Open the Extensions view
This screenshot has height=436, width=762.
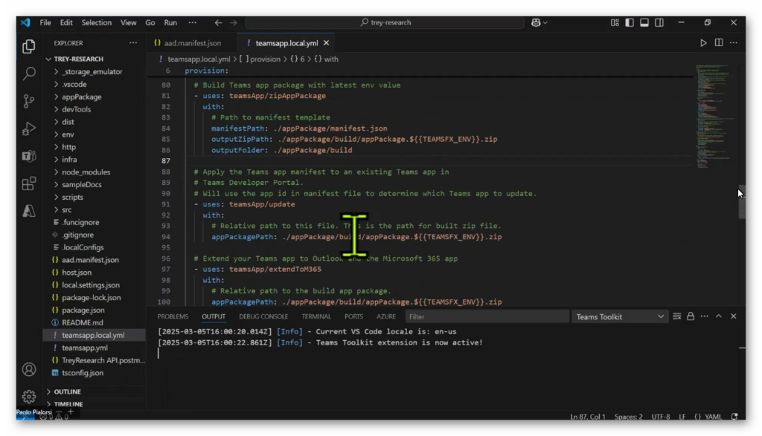pos(29,183)
